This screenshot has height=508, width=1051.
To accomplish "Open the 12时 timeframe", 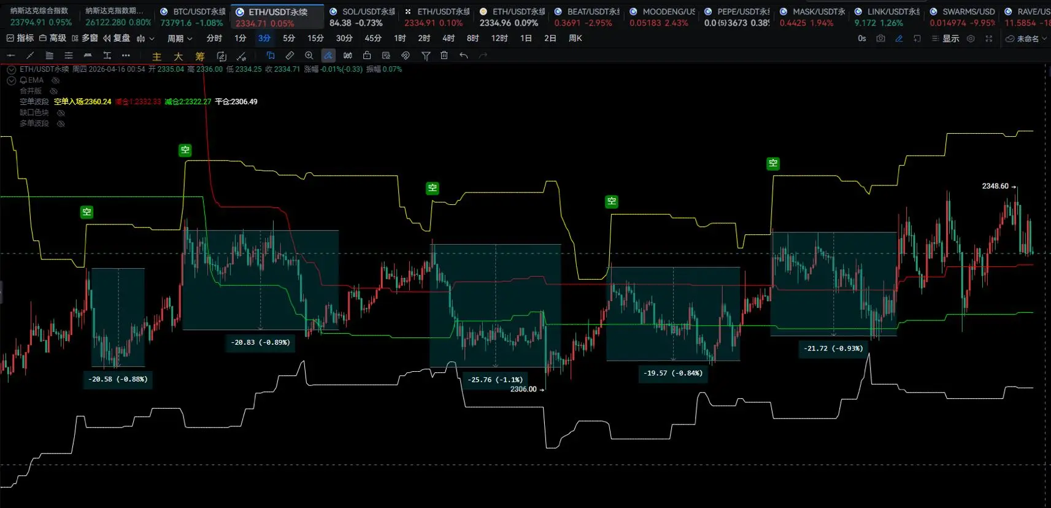I will coord(499,39).
